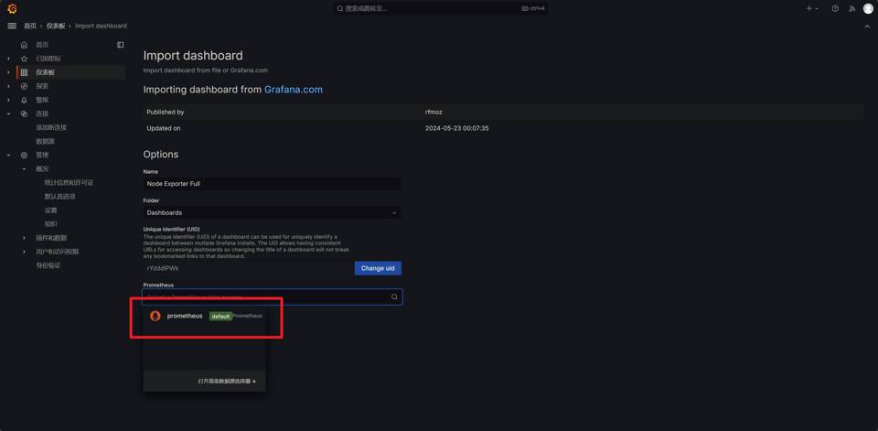878x431 pixels.
Task: Follow the Grafana.com link
Action: [x=293, y=90]
